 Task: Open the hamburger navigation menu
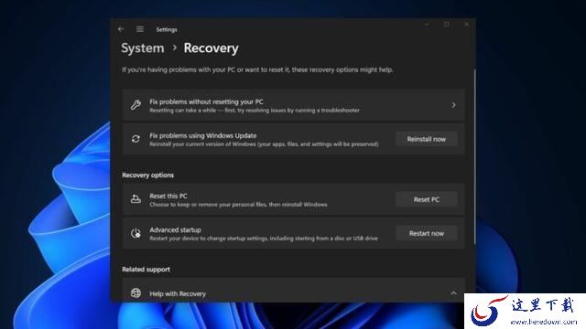tap(140, 29)
